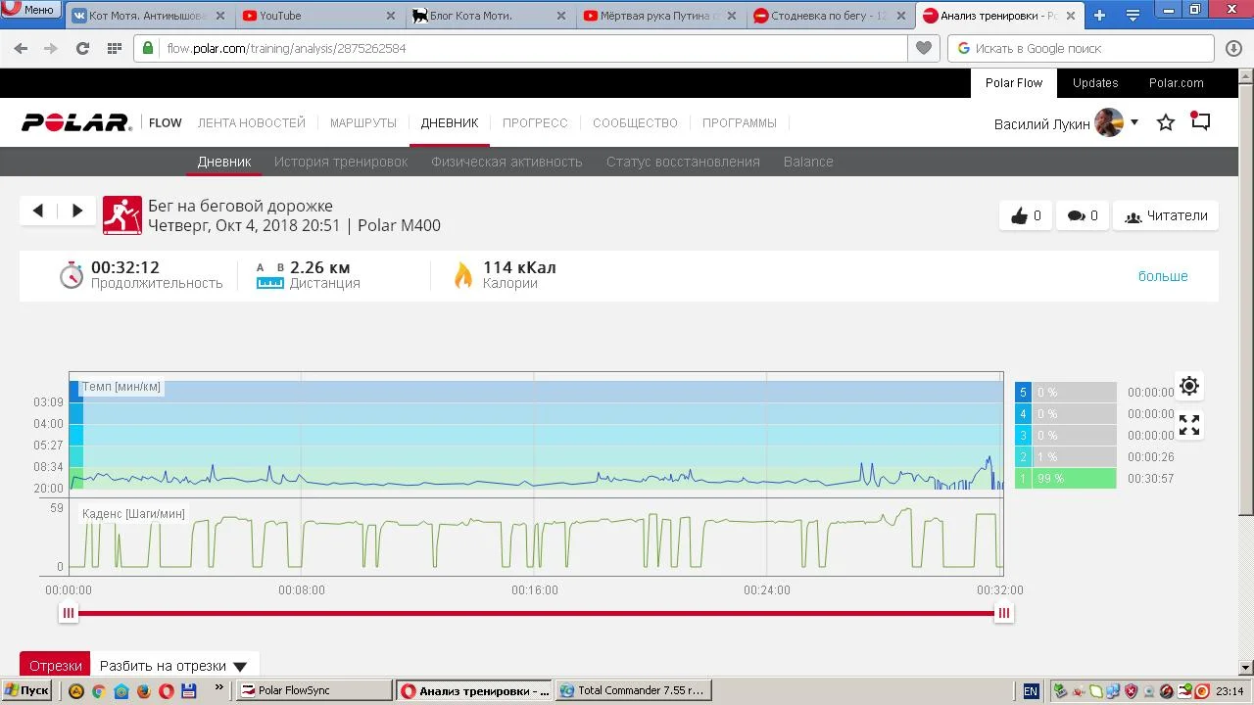The image size is (1254, 705).
Task: Open notifications flag icon
Action: pyautogui.click(x=1200, y=121)
